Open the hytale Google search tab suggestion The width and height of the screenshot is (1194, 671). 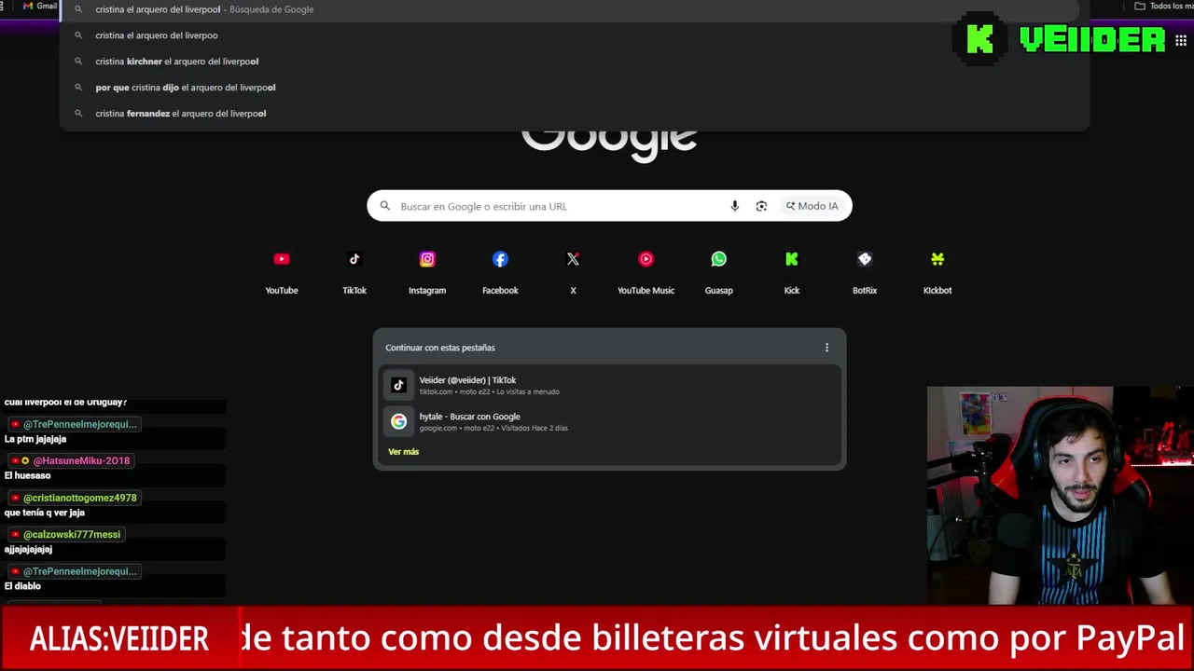tap(610, 421)
